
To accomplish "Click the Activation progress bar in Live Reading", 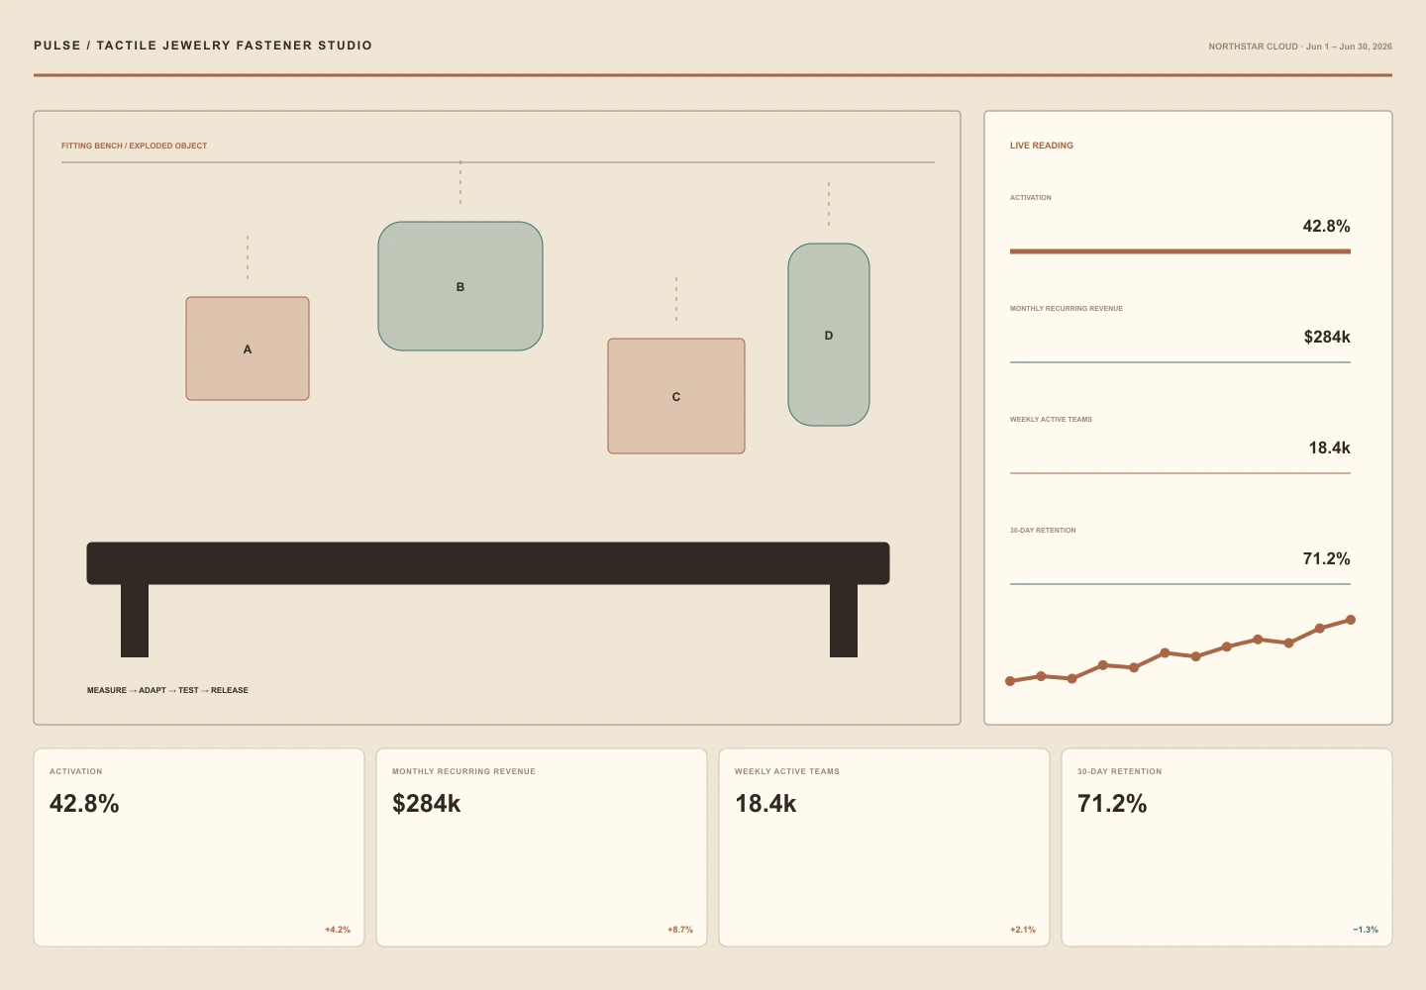I will click(x=1180, y=251).
